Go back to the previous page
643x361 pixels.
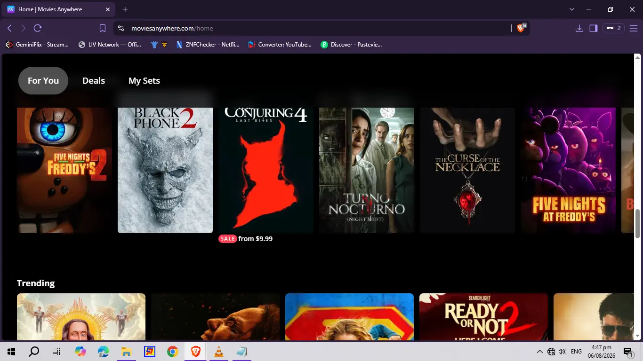pos(9,28)
